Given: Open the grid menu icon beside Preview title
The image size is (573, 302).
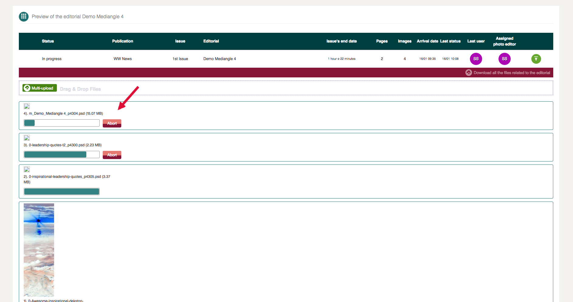Looking at the screenshot, I should coord(24,16).
